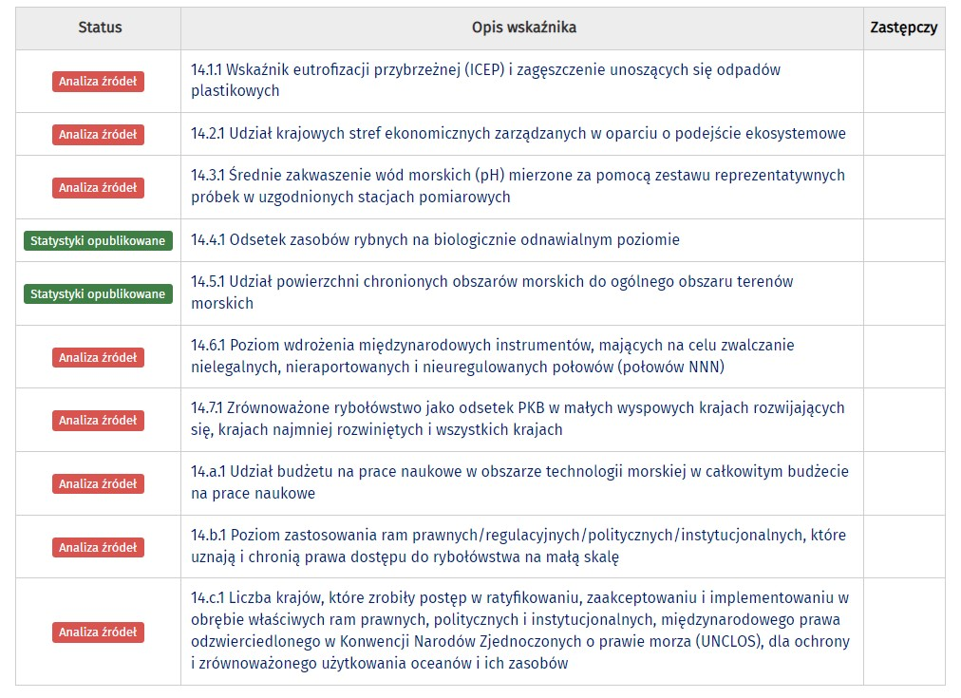Open indicator 14.6.1 illegal fishing instruments link

tap(492, 346)
